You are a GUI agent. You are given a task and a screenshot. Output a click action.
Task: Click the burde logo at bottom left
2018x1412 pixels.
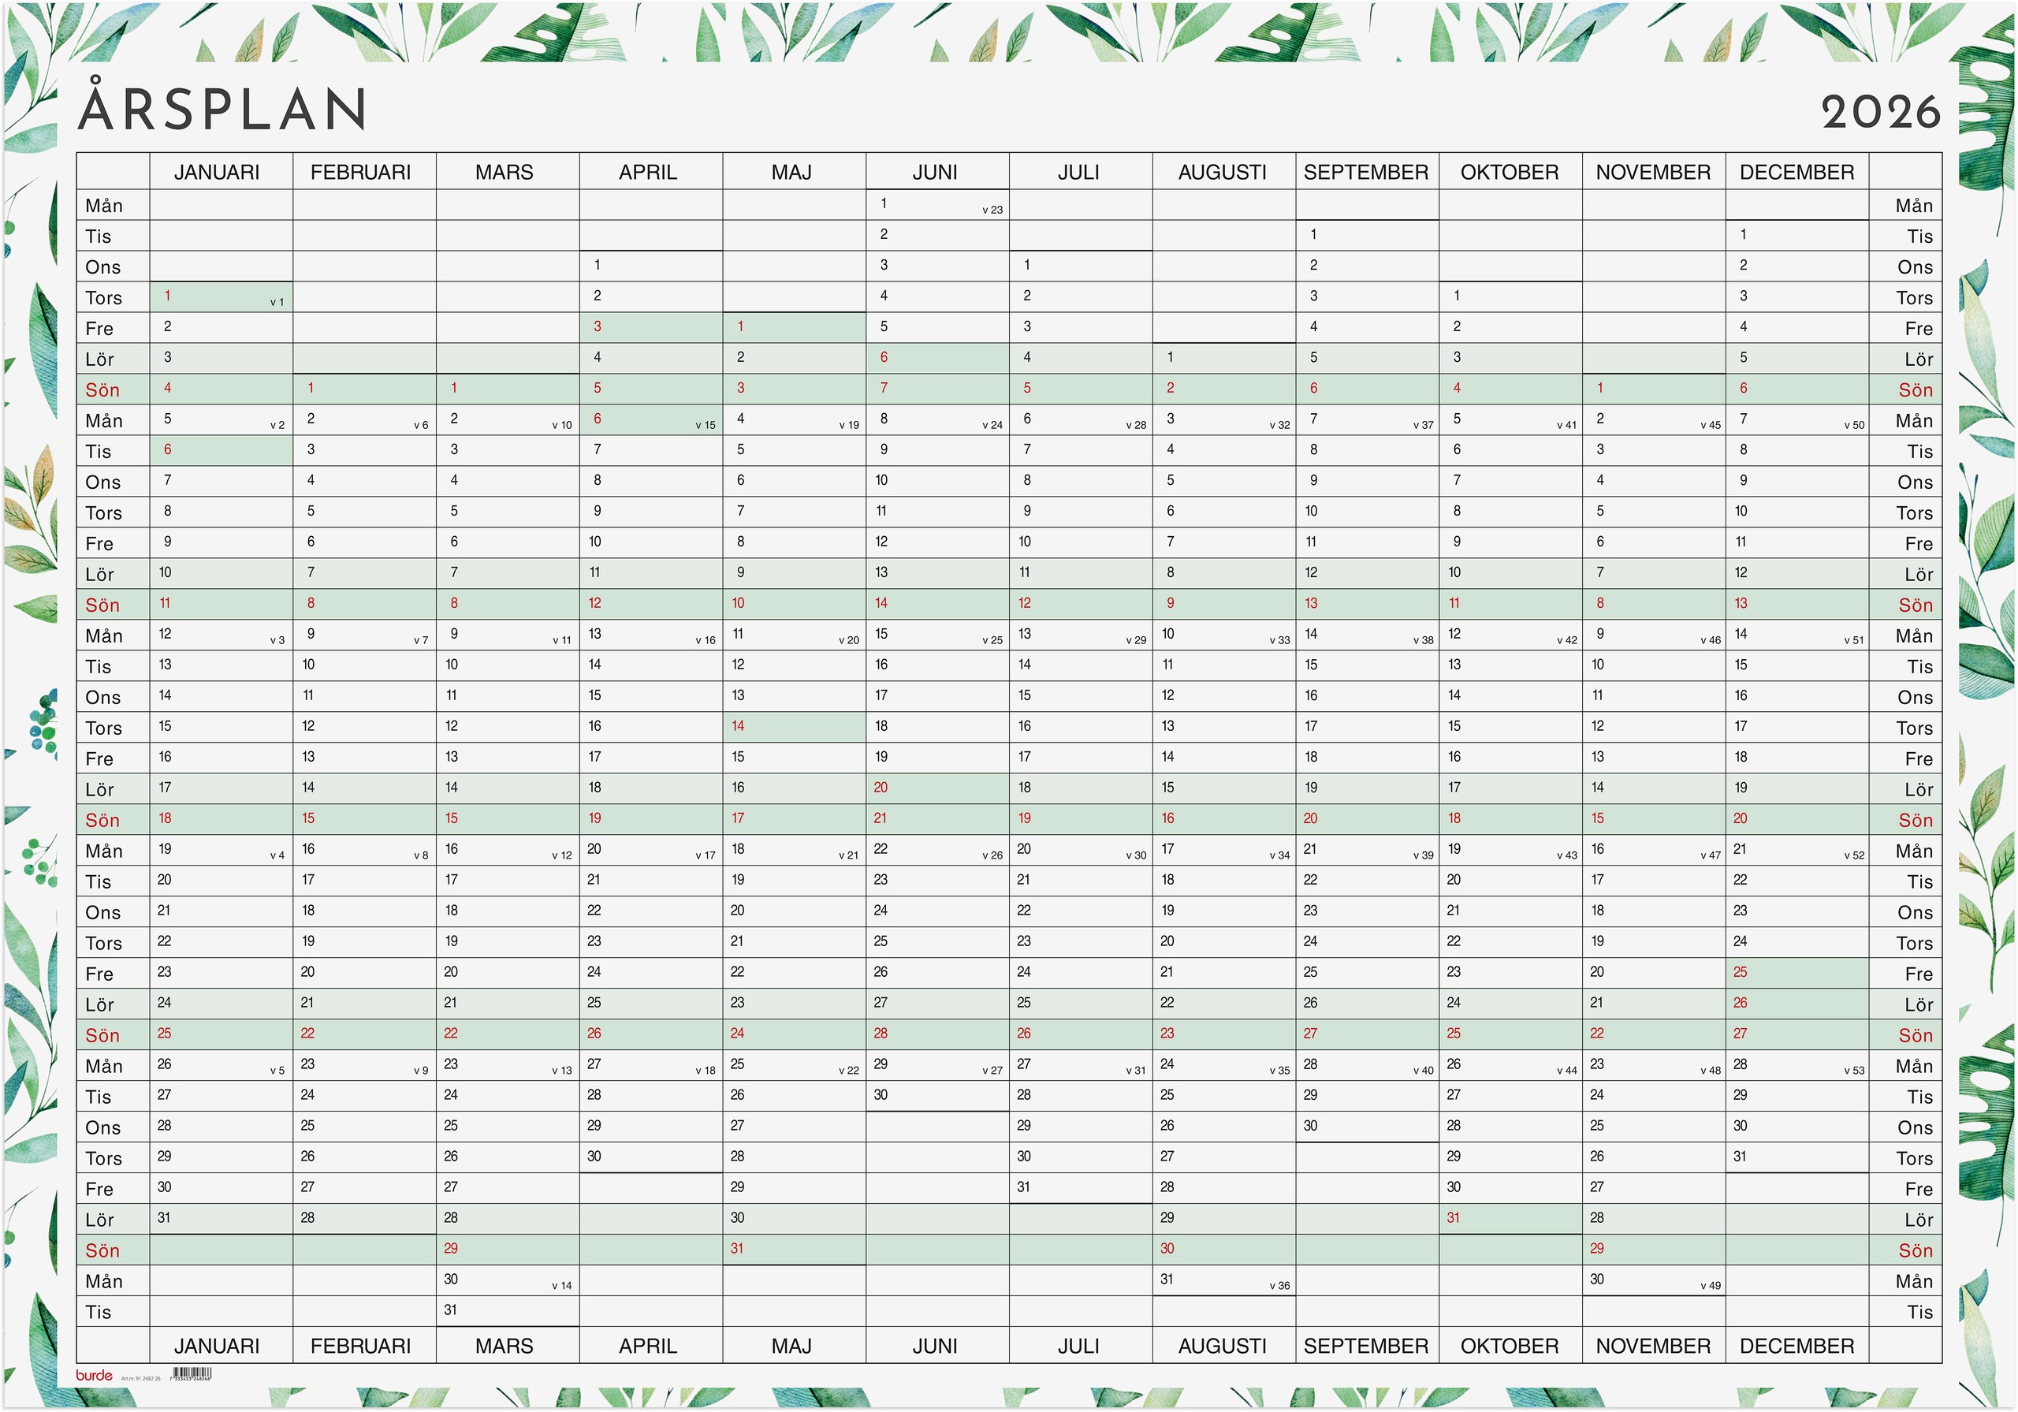94,1375
